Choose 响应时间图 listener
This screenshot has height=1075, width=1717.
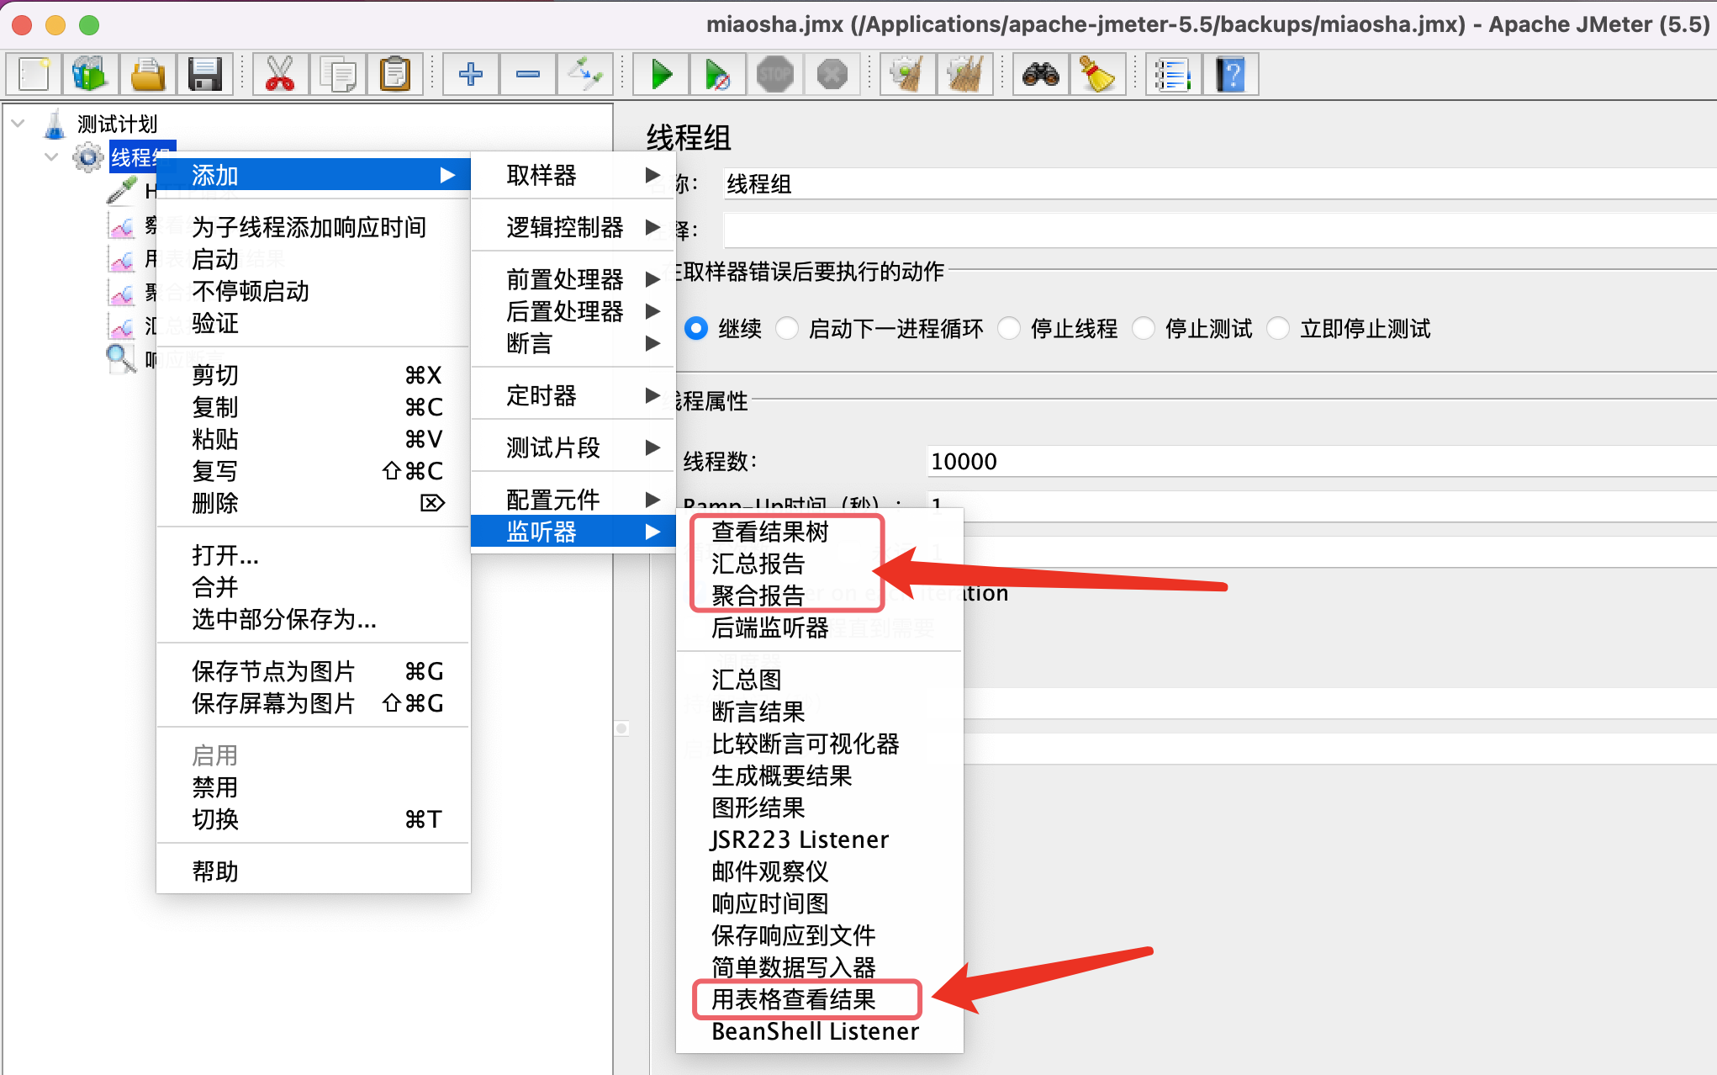coord(769,903)
